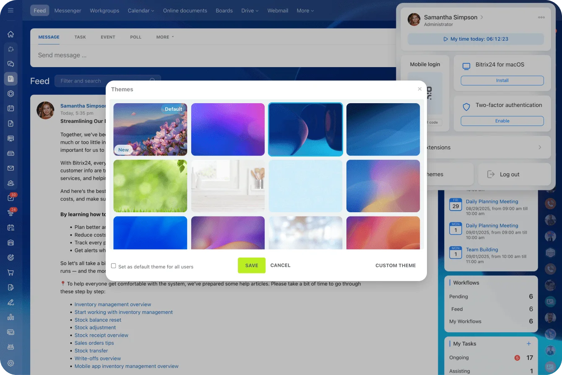Viewport: 562px width, 375px height.
Task: Open the shopping cart icon in the sidebar
Action: click(11, 273)
